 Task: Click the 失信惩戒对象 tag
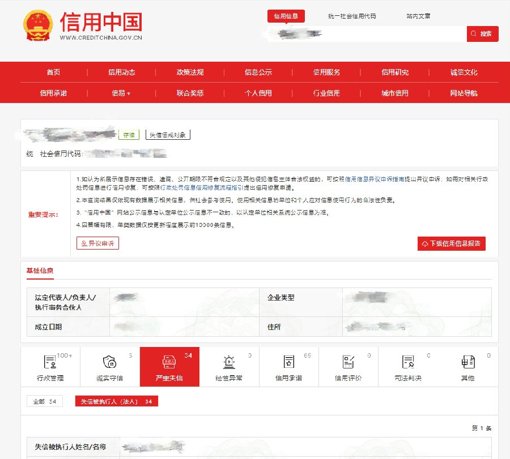click(168, 135)
